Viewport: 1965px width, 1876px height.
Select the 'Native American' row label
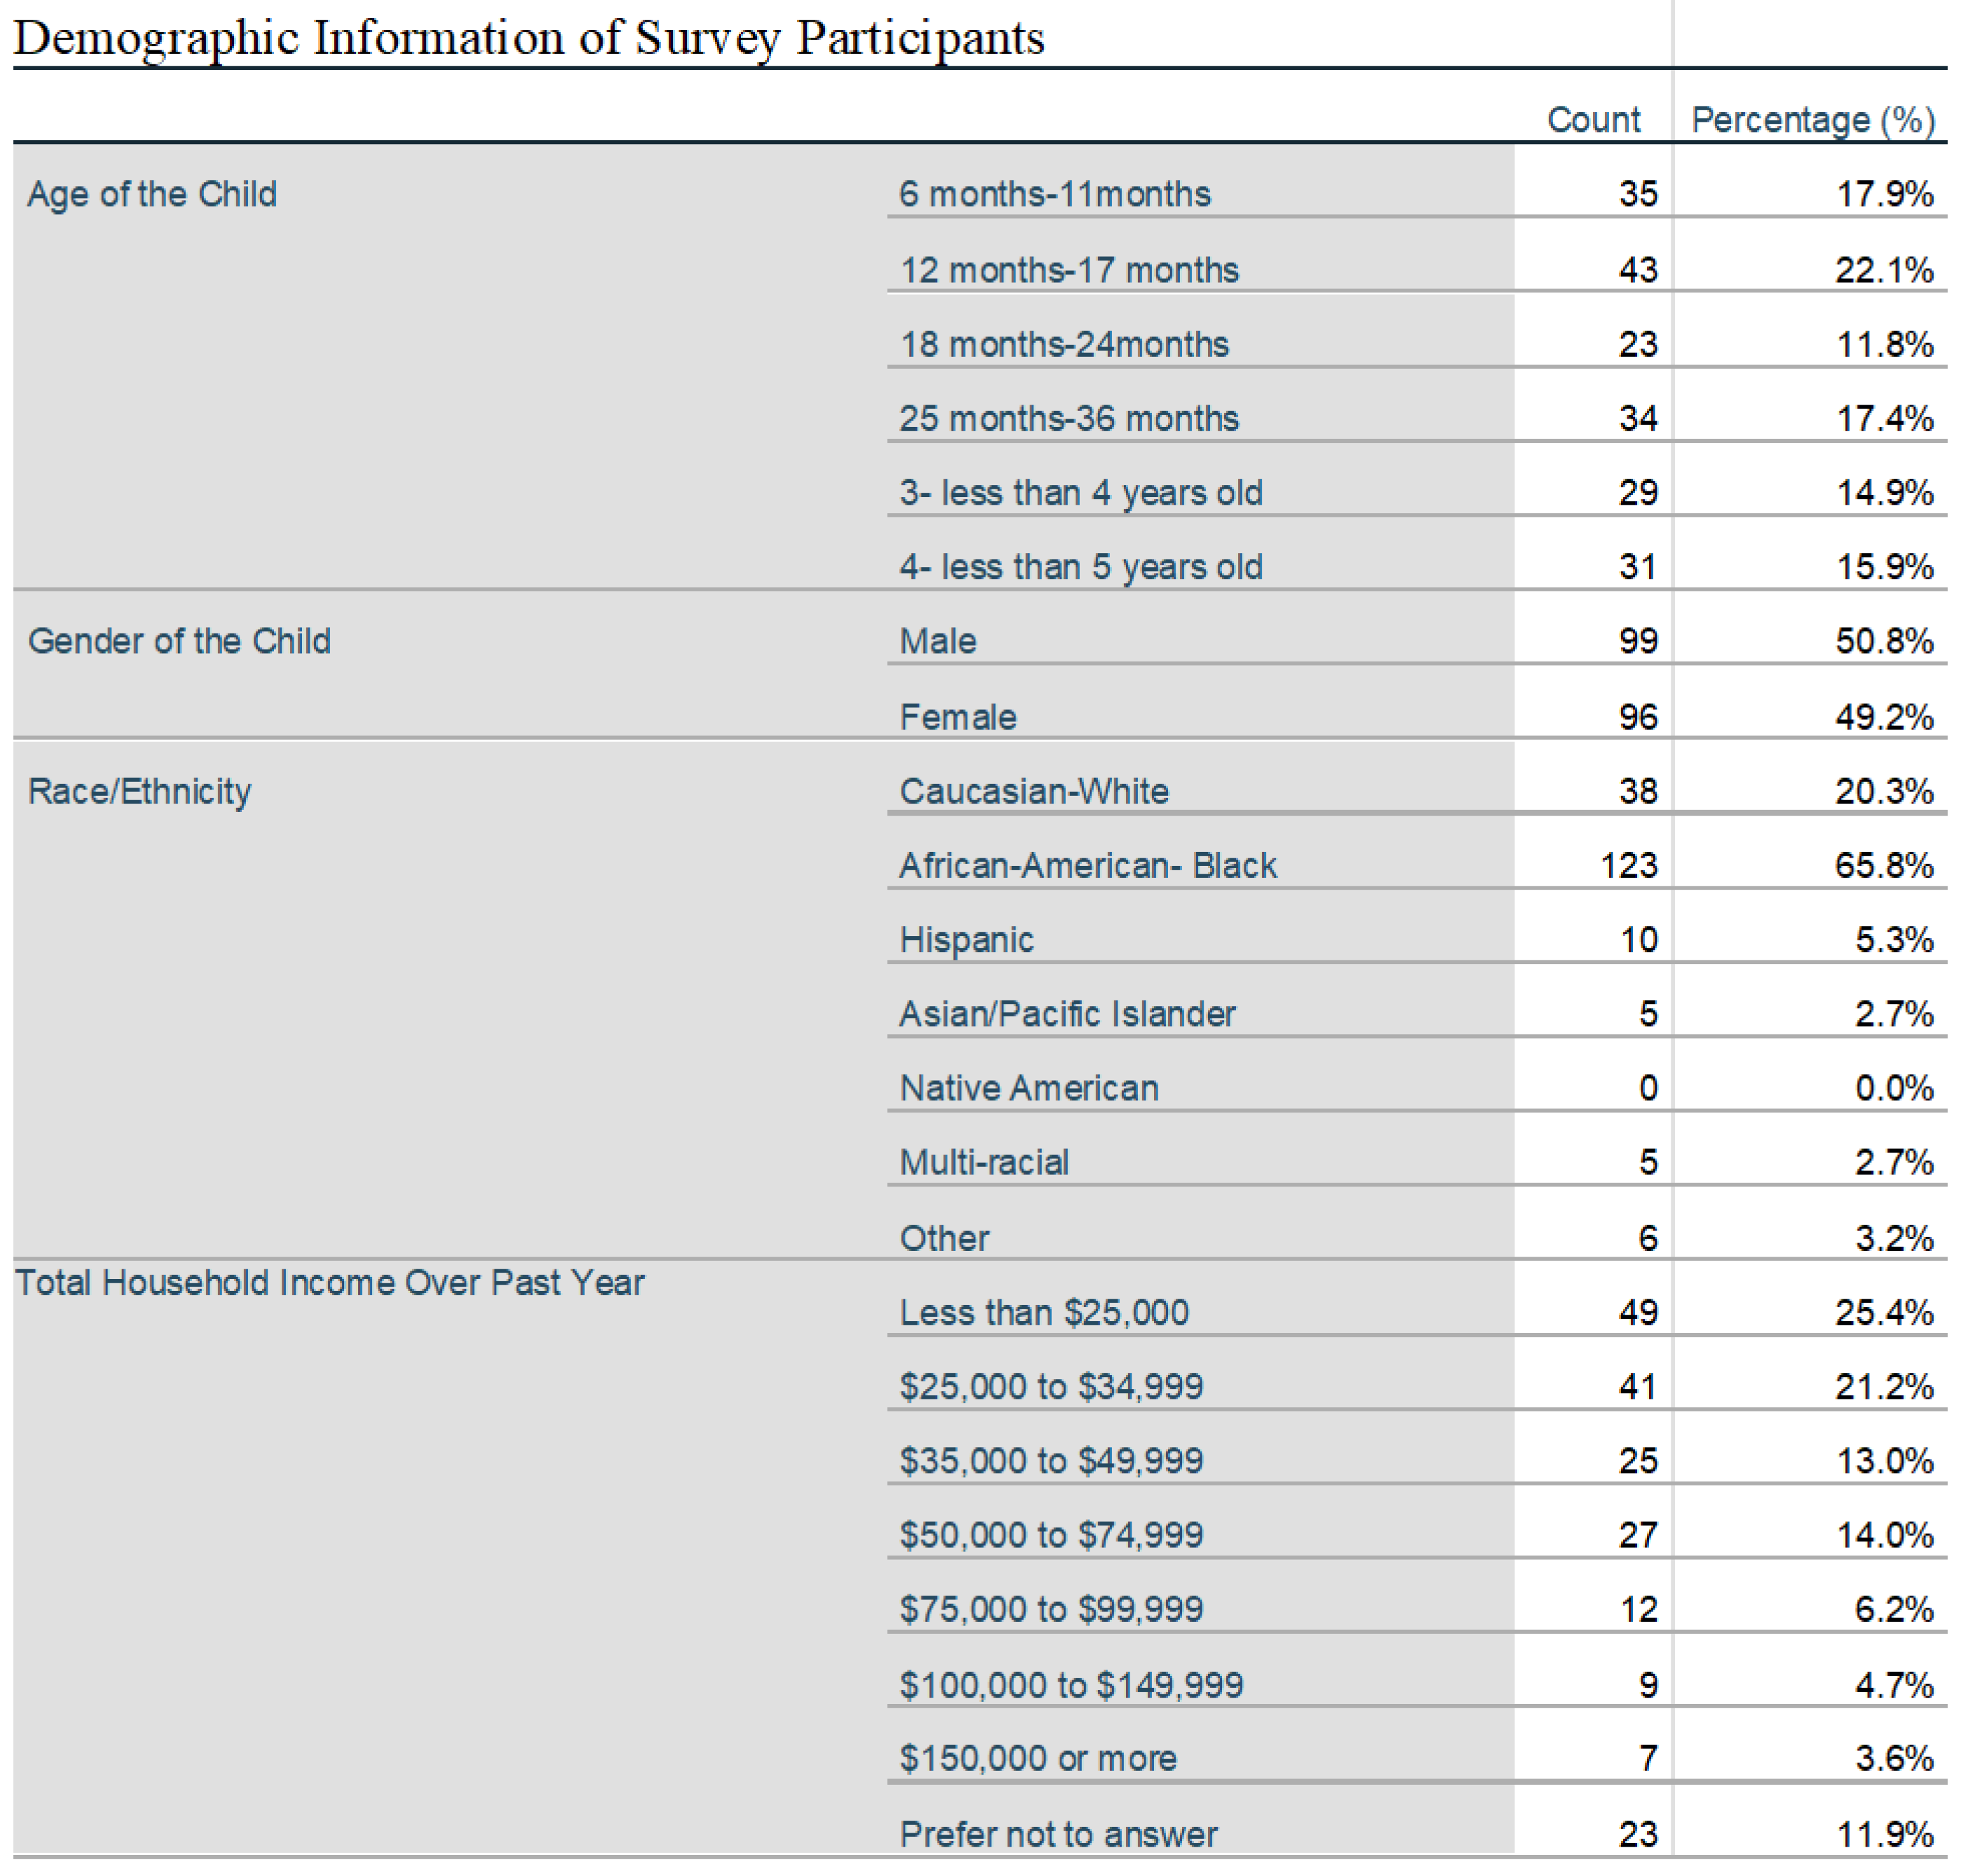[1028, 1087]
